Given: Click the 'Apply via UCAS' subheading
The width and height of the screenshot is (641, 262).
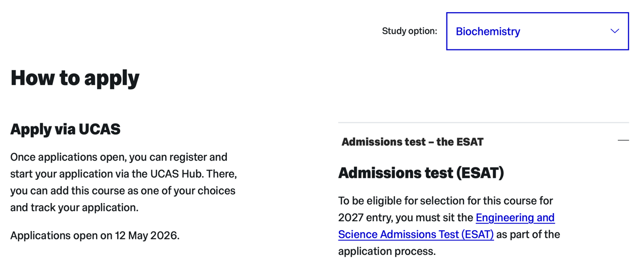Looking at the screenshot, I should [x=65, y=129].
